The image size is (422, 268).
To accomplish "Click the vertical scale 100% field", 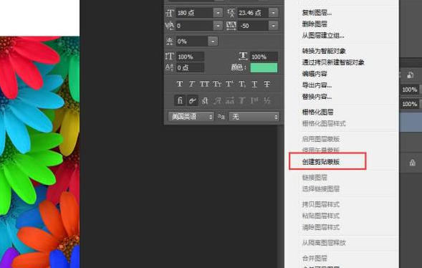I will (x=190, y=57).
